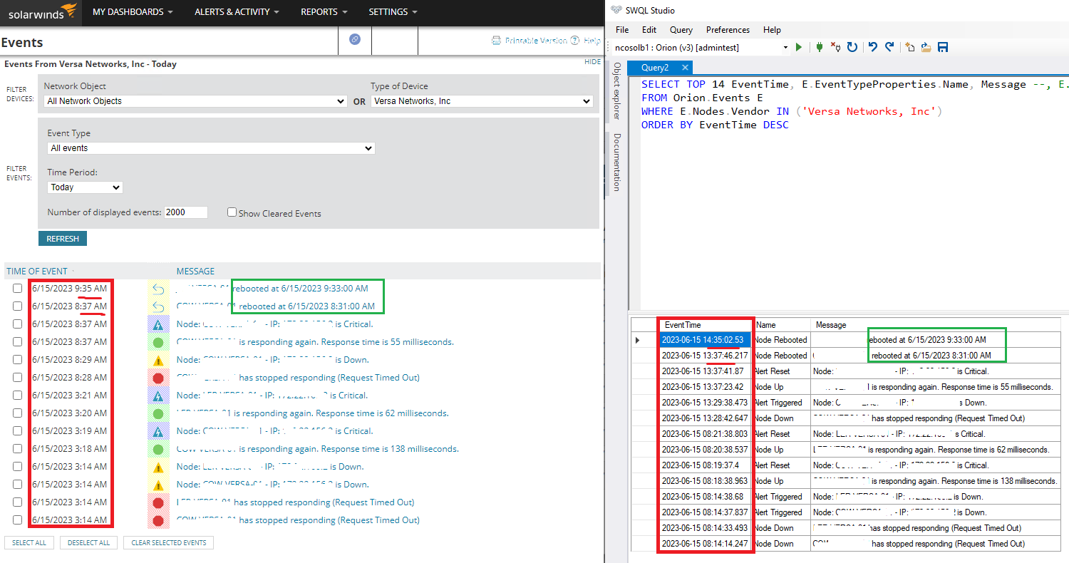Open the Edit menu in SWQL Studio
The height and width of the screenshot is (563, 1069).
[649, 30]
